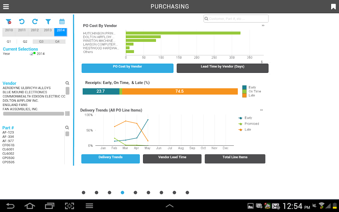The height and width of the screenshot is (212, 339).
Task: Open the hamburger menu
Action: pos(6,7)
